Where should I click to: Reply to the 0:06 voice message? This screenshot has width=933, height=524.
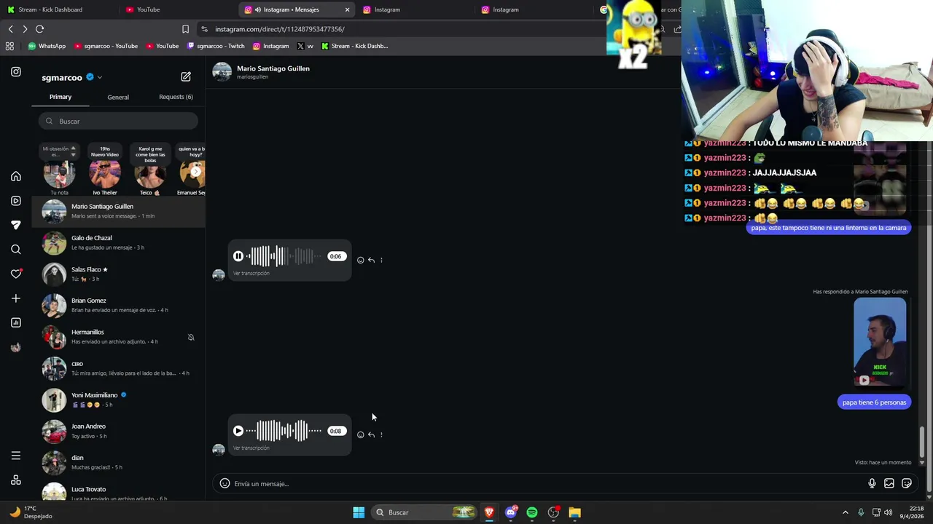tap(371, 260)
